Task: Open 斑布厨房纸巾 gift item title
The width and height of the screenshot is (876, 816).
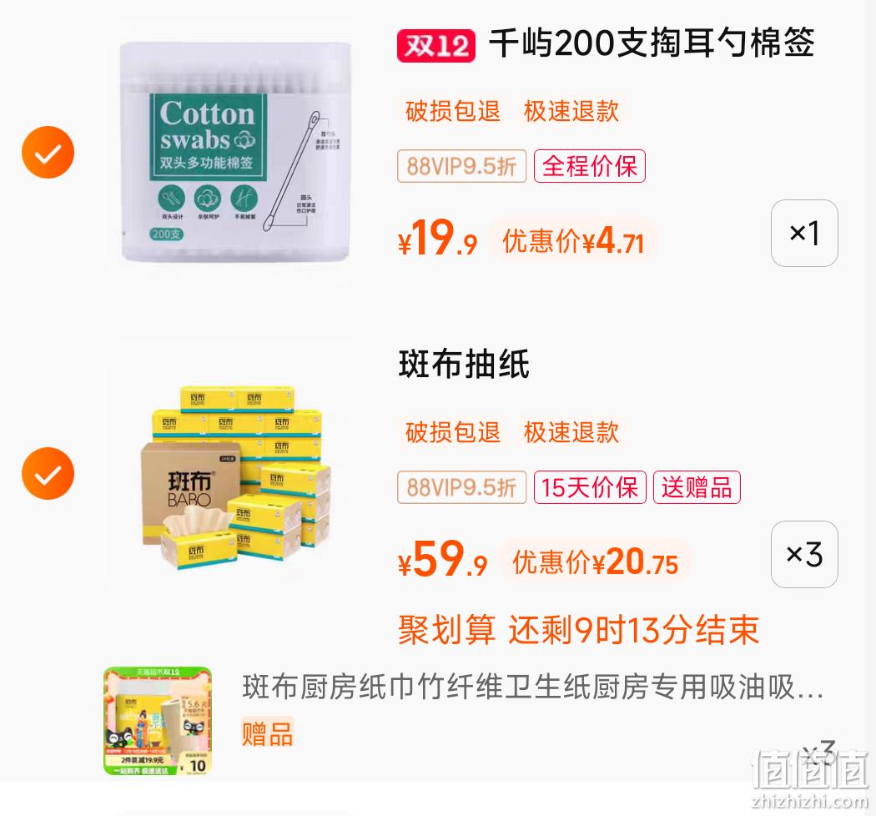Action: click(533, 687)
